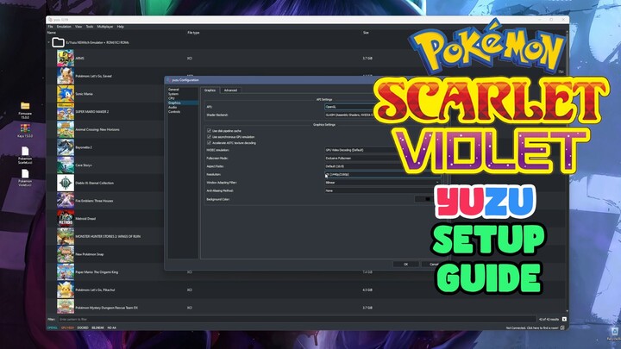
Task: Click the clear filter button beside results count
Action: tap(564, 319)
